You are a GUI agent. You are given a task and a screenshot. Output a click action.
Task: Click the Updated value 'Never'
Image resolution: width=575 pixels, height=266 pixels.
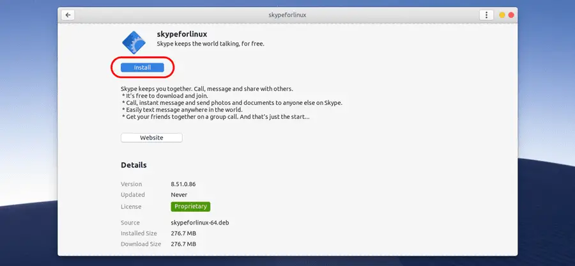179,195
